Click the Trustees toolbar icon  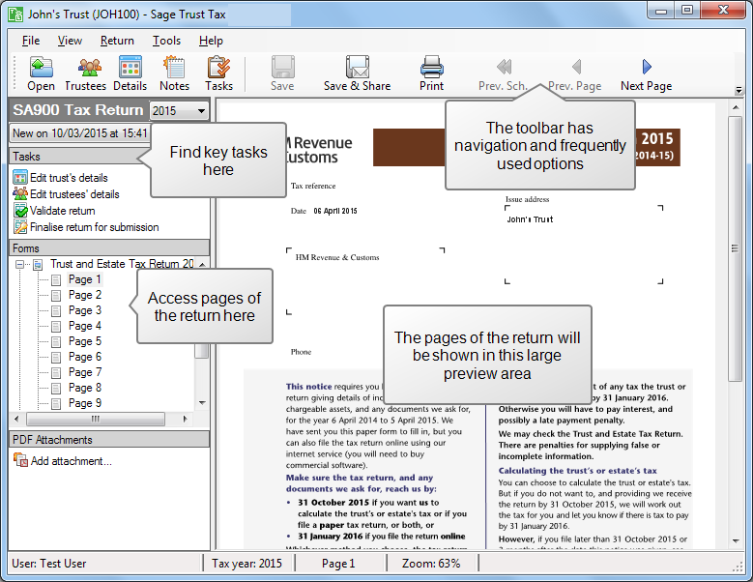[86, 68]
